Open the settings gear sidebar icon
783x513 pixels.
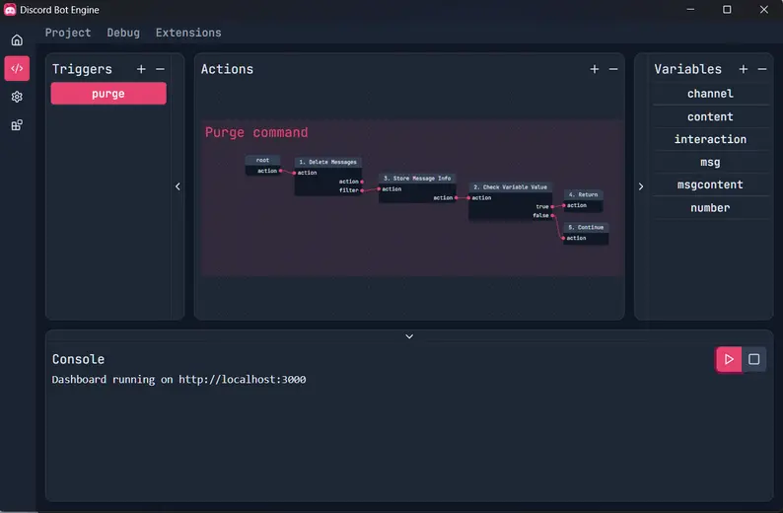[x=17, y=97]
